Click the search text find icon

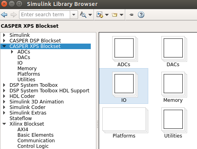(83, 15)
